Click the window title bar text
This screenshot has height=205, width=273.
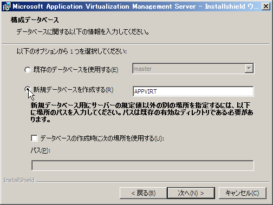(135, 6)
